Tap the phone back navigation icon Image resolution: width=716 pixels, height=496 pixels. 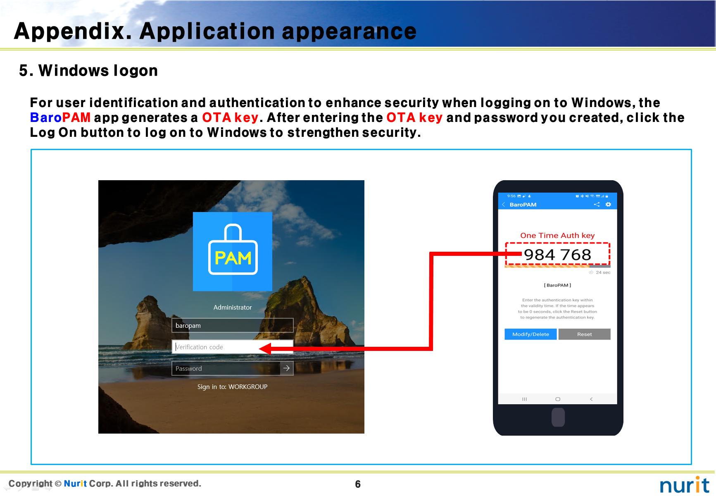tap(591, 399)
